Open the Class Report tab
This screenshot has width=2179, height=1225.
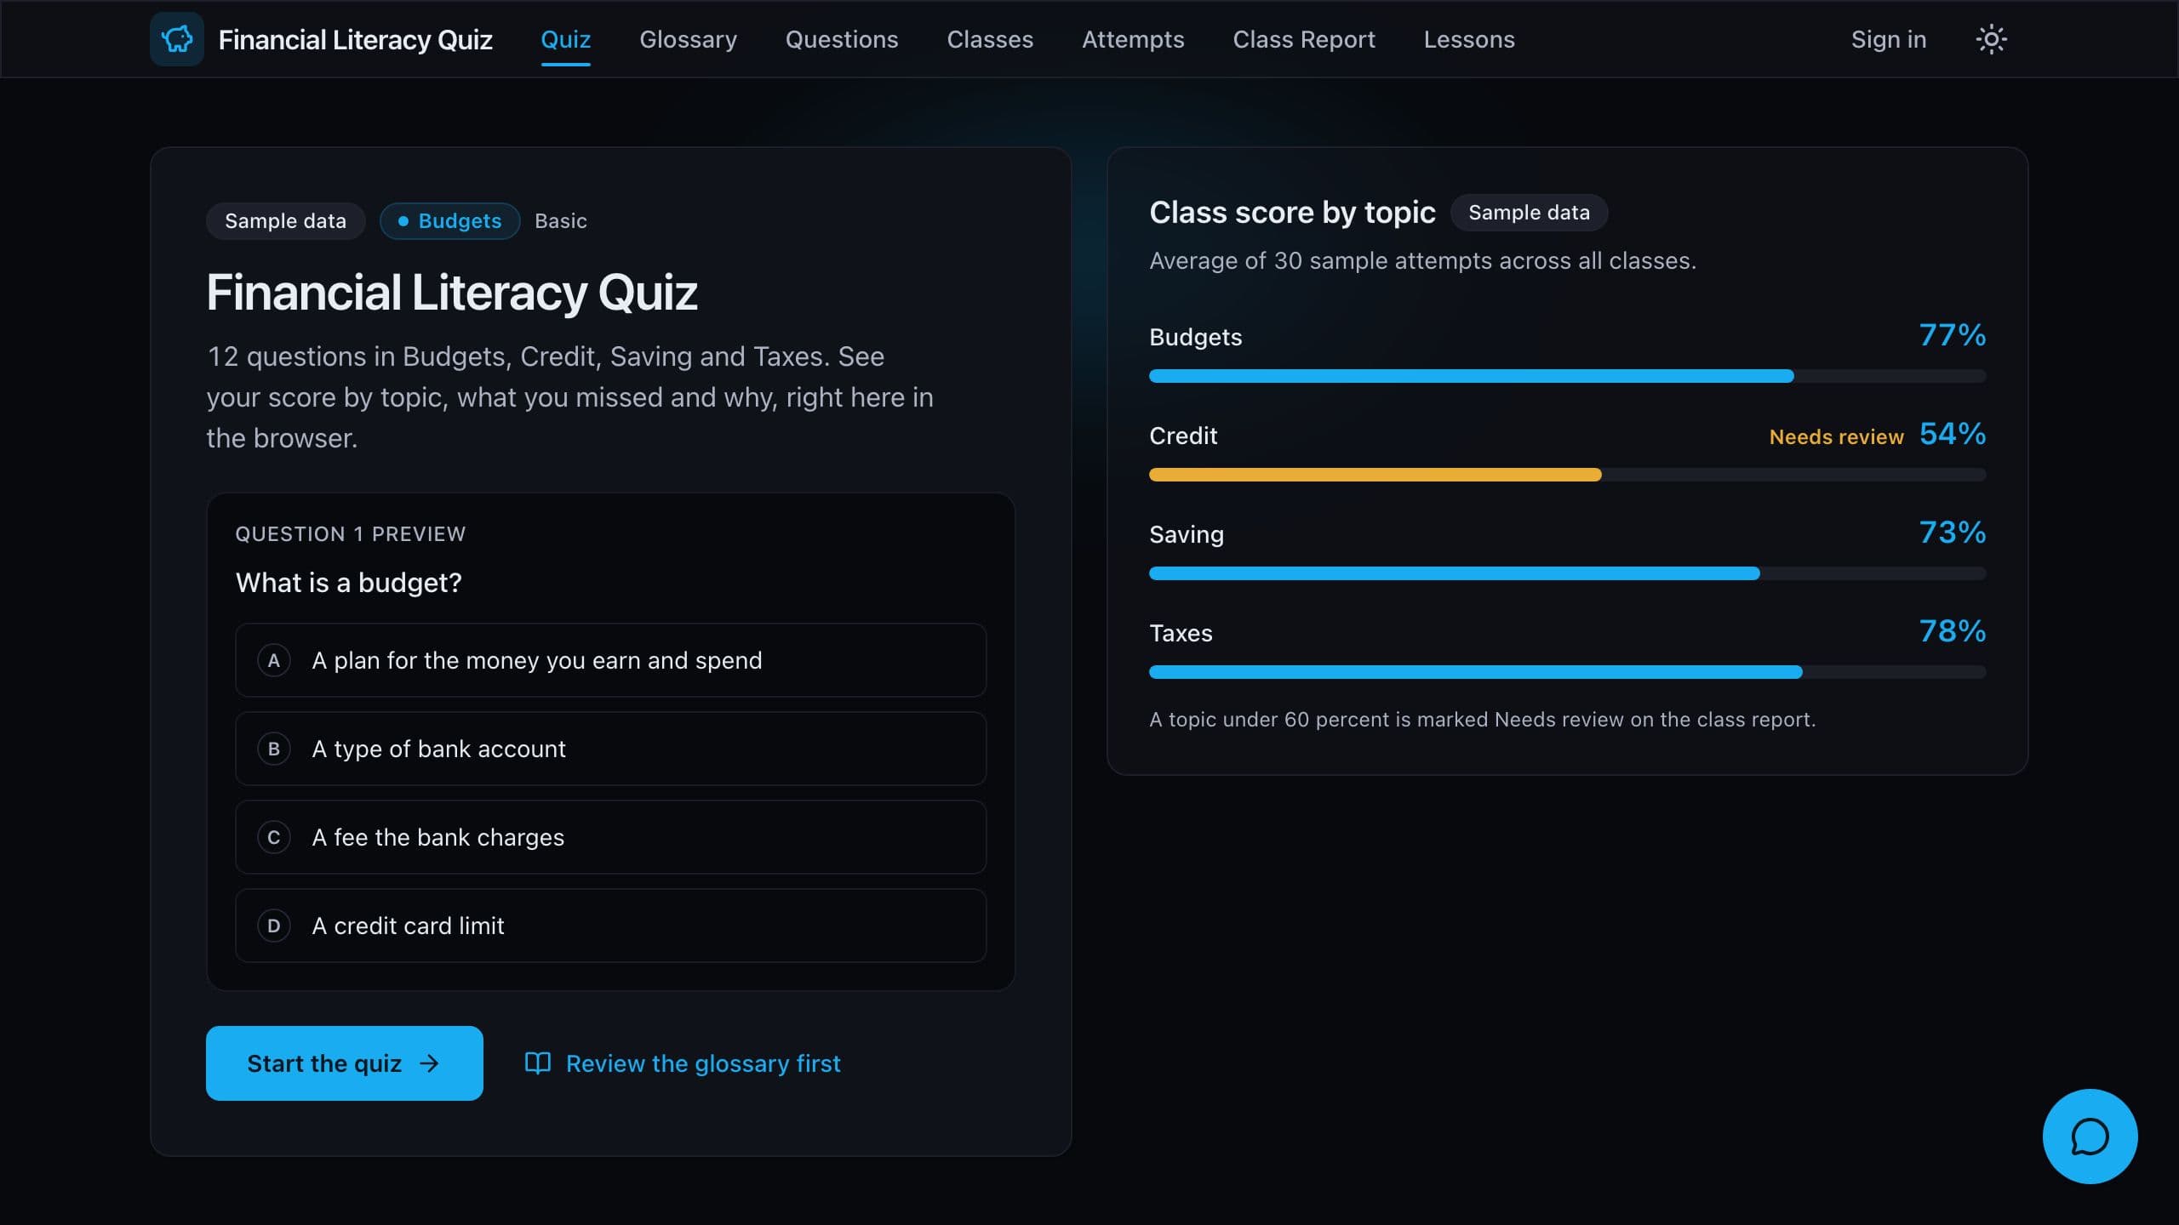pos(1304,39)
